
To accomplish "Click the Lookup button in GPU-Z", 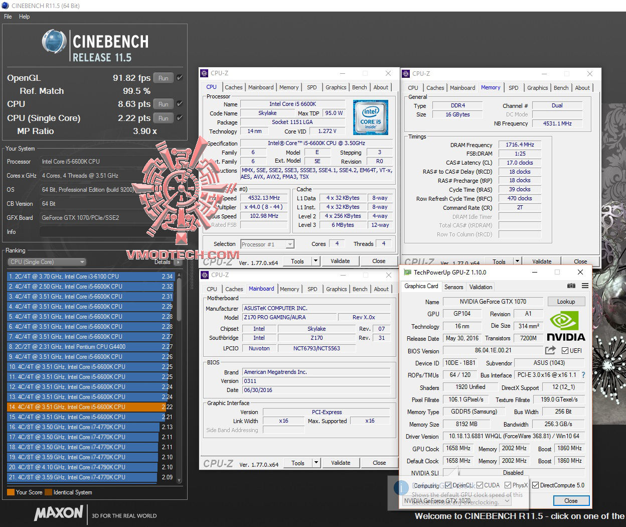I will [x=566, y=301].
